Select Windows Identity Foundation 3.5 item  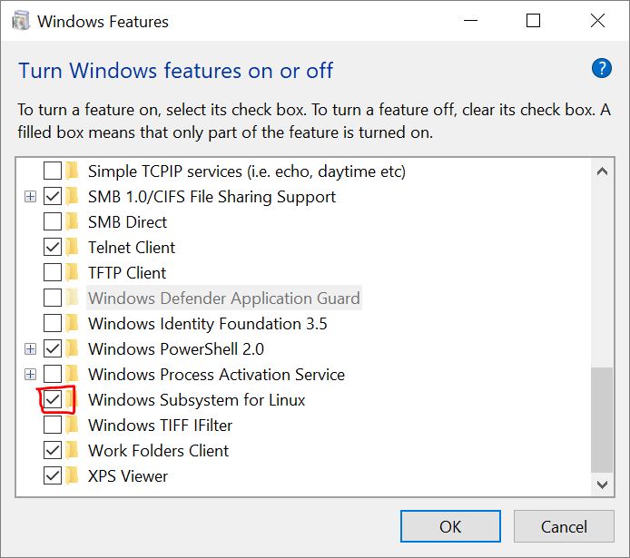click(207, 324)
